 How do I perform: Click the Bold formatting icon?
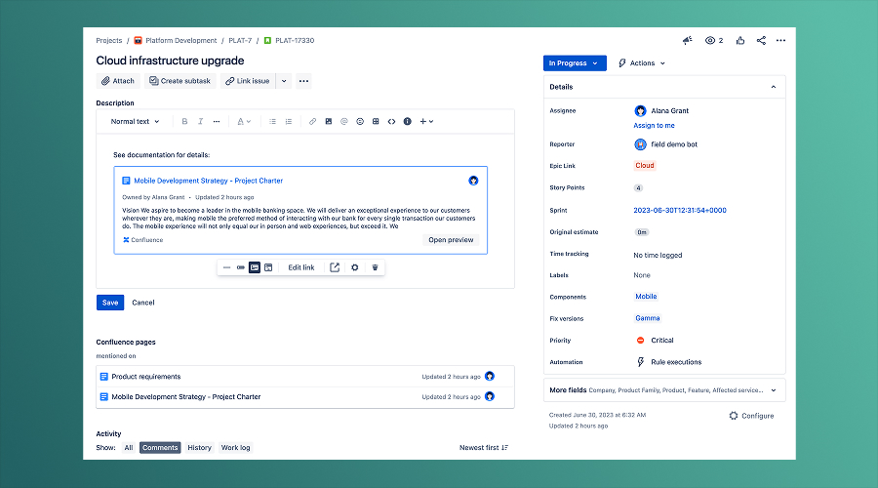coord(184,122)
